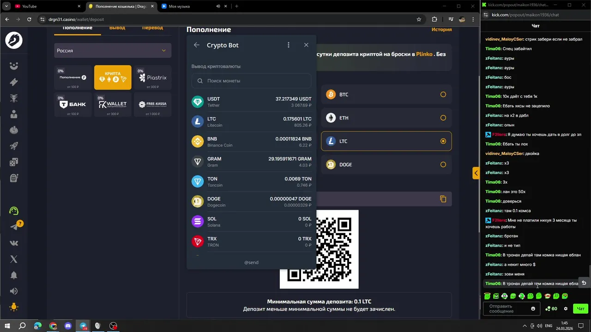591x332 pixels.
Task: Click the Dragon casino logo
Action: (x=14, y=41)
